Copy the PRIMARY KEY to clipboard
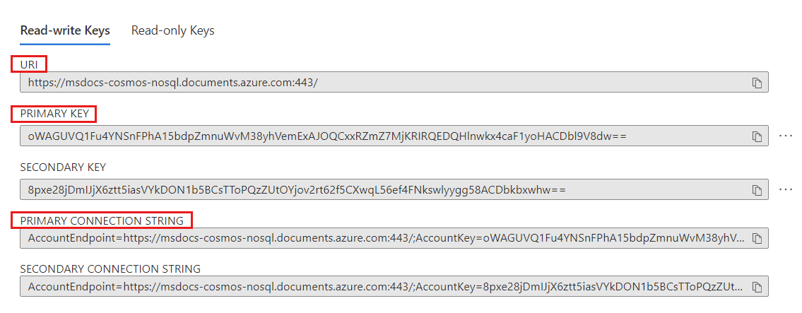Screen dimensions: 802x313 tap(757, 136)
